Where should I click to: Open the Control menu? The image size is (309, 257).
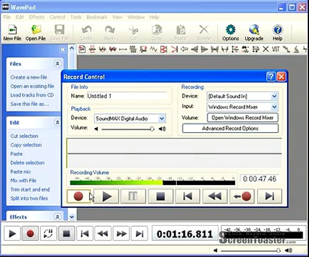pyautogui.click(x=57, y=17)
